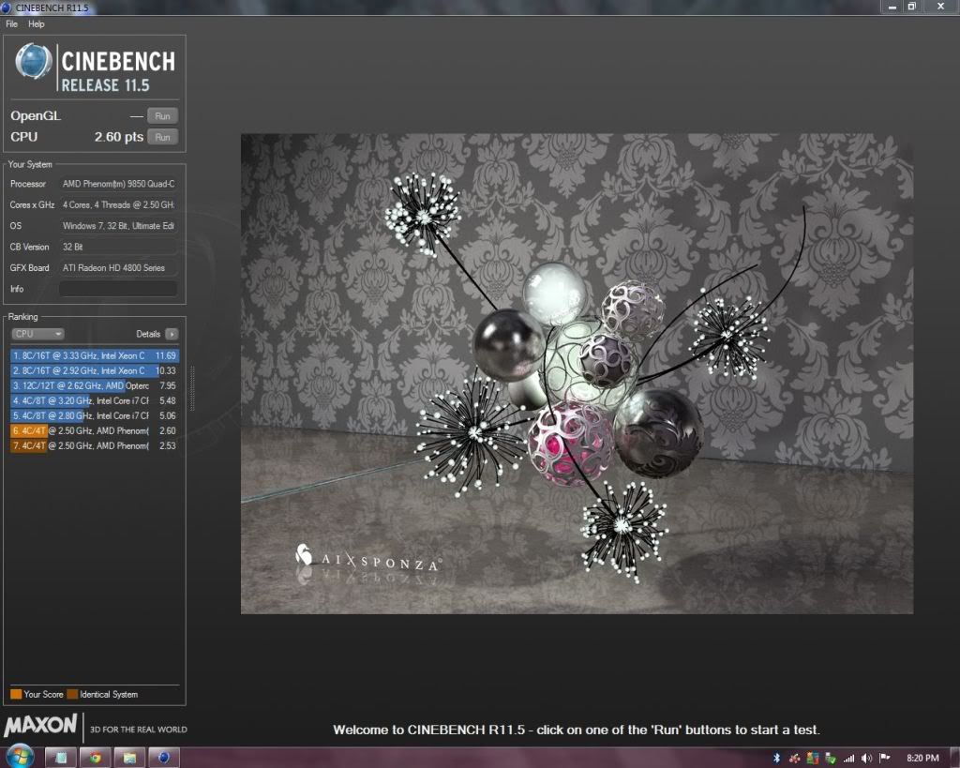Image resolution: width=960 pixels, height=768 pixels.
Task: Open the Windows Start orb
Action: (x=21, y=757)
